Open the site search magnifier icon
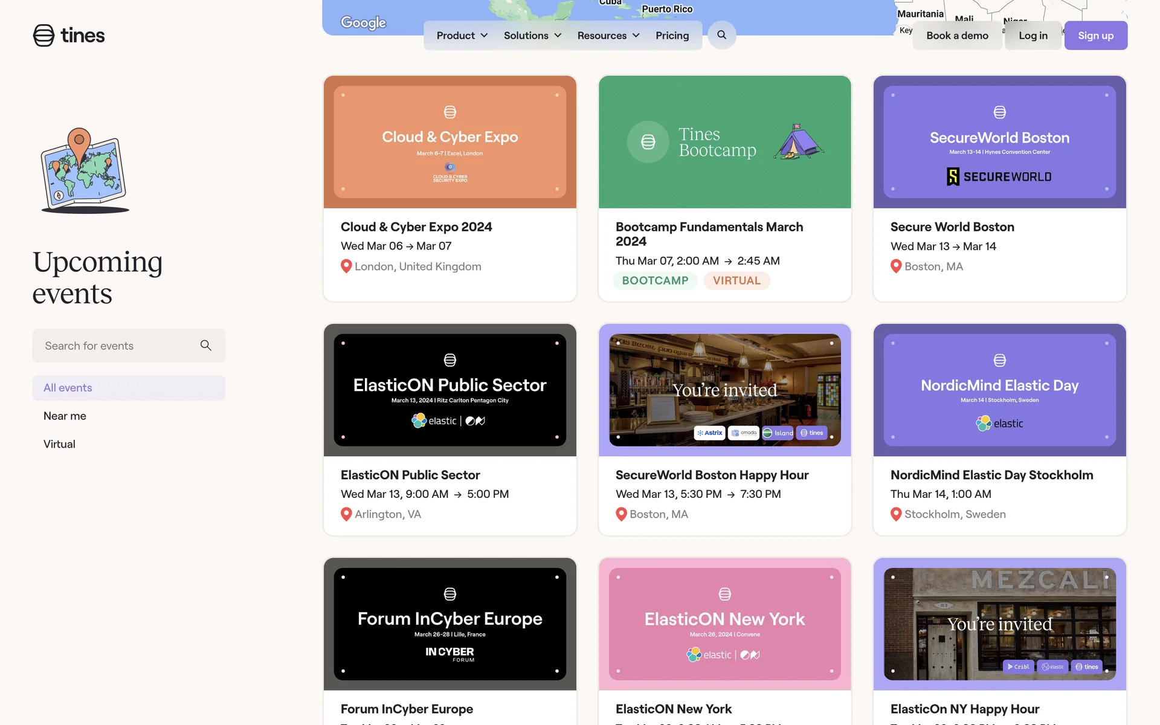This screenshot has width=1160, height=725. (x=721, y=35)
